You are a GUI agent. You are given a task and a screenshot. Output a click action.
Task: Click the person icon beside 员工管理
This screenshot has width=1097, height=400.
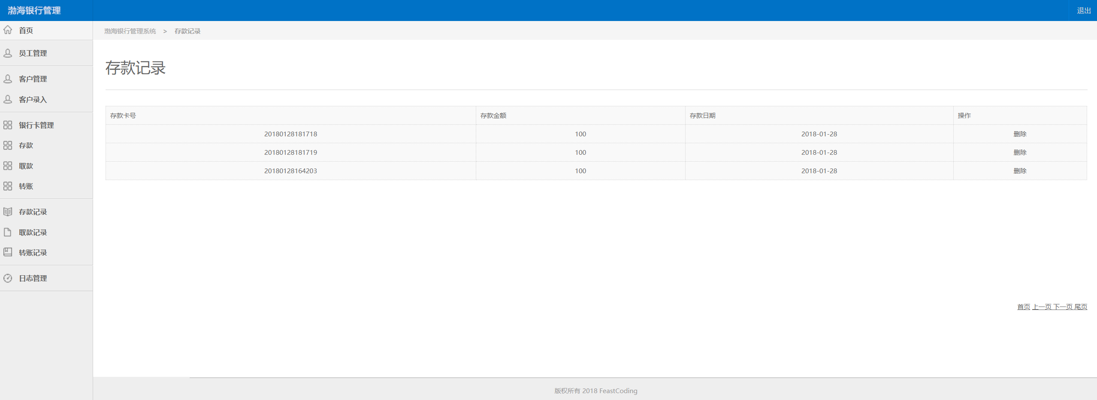click(8, 53)
